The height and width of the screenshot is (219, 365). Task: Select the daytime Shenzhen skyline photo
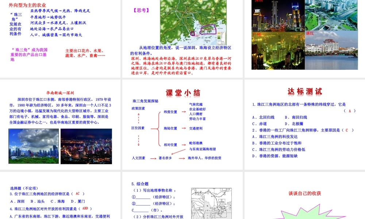[x=34, y=146]
